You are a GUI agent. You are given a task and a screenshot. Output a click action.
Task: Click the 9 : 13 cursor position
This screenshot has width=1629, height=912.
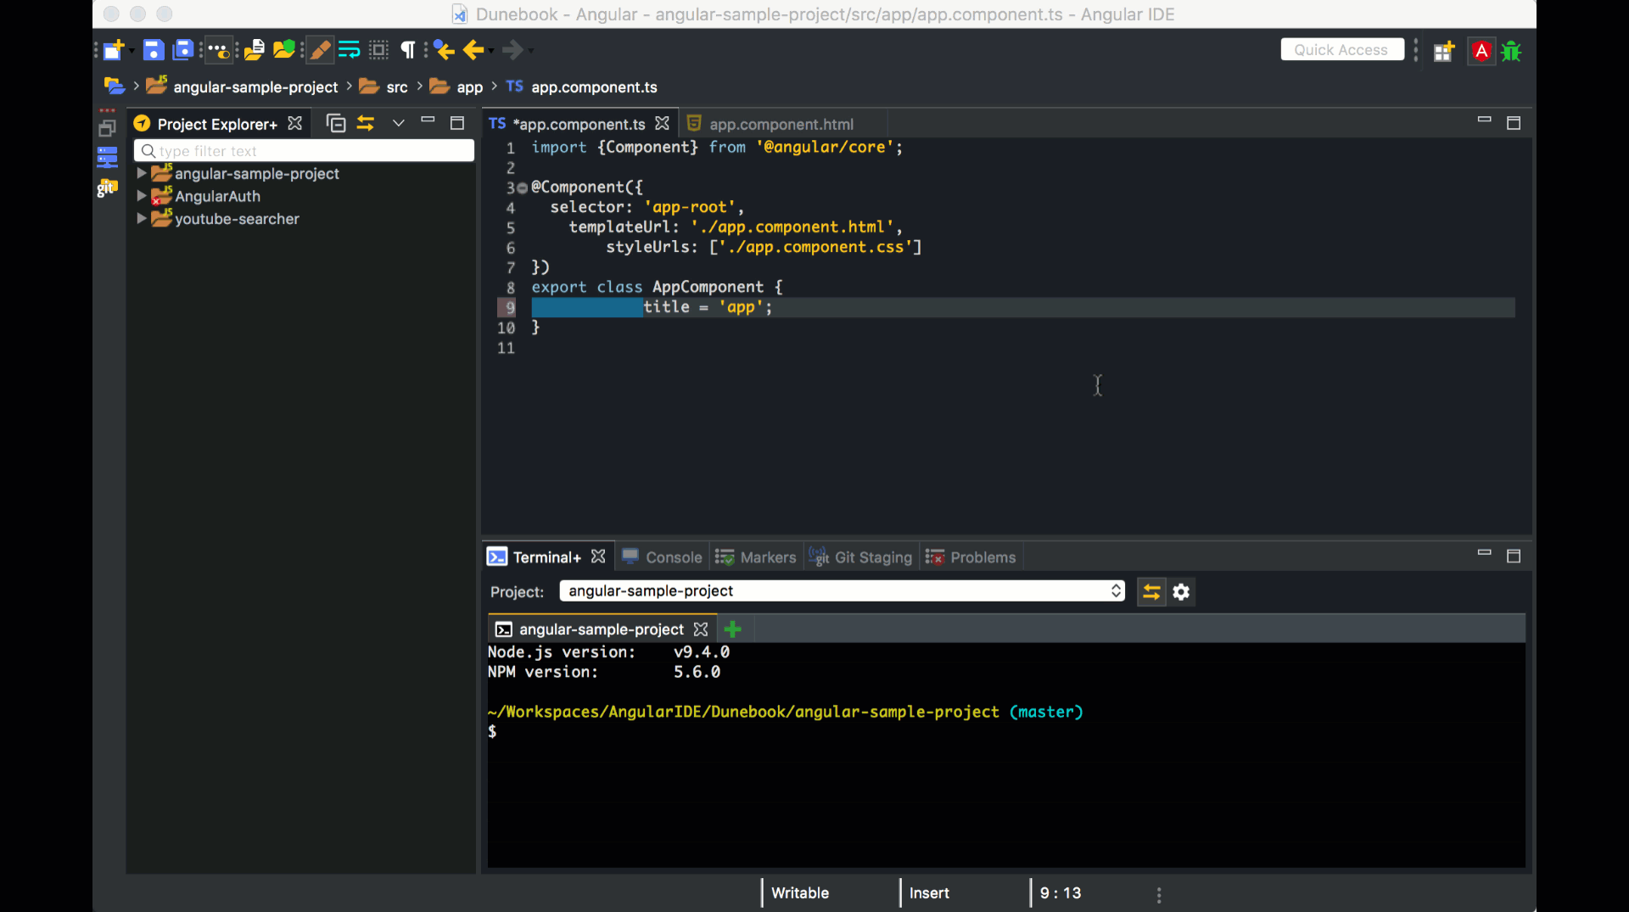pos(1061,893)
